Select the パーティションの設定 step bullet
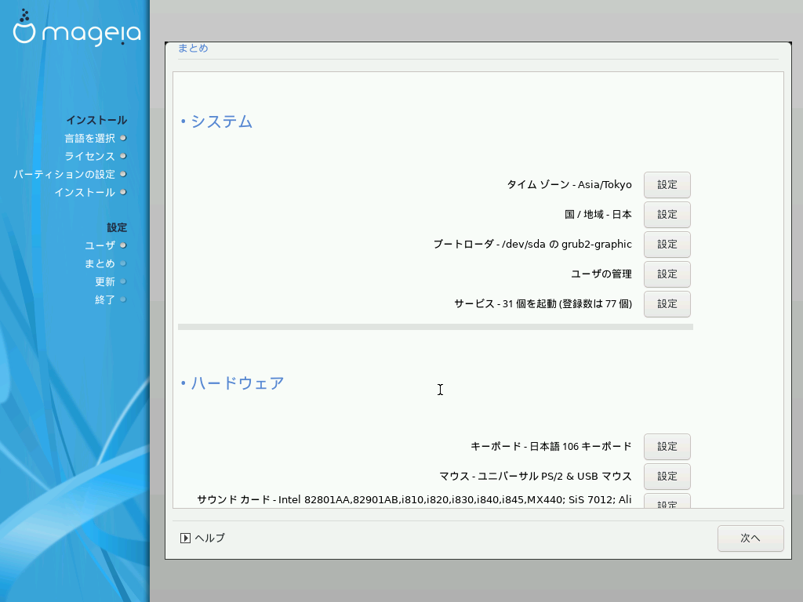 [123, 174]
